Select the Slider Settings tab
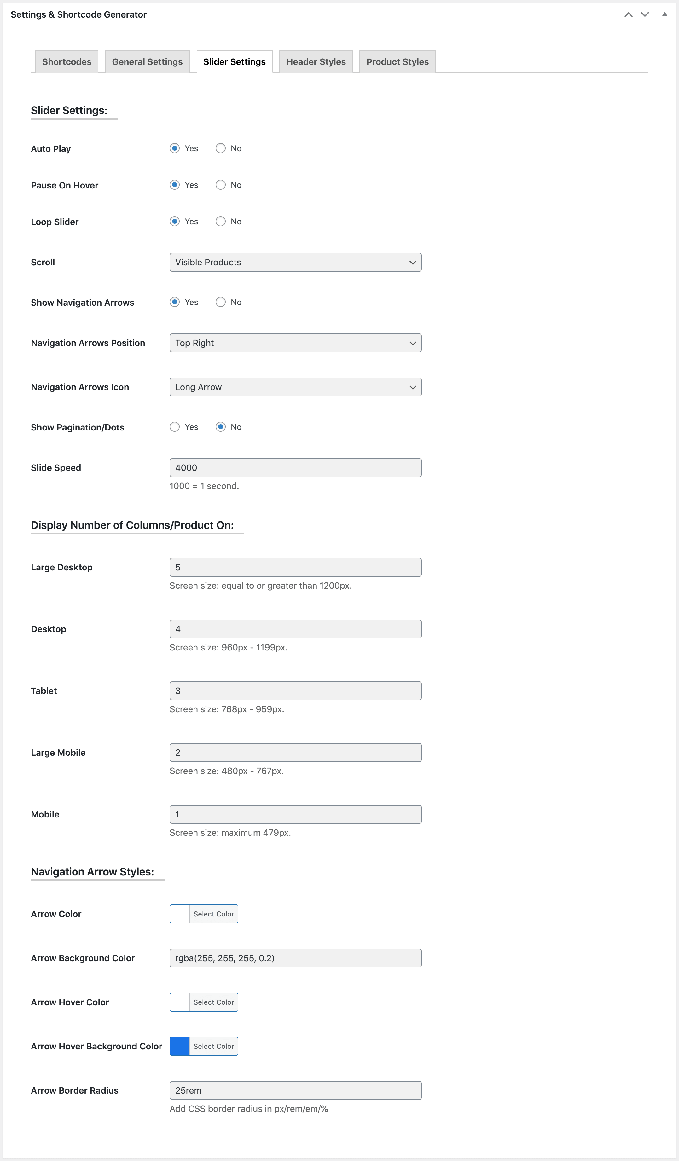Screen dimensions: 679x1161 click(x=234, y=62)
